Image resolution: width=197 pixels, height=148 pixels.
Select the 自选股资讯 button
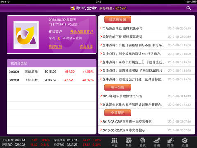[117, 20]
